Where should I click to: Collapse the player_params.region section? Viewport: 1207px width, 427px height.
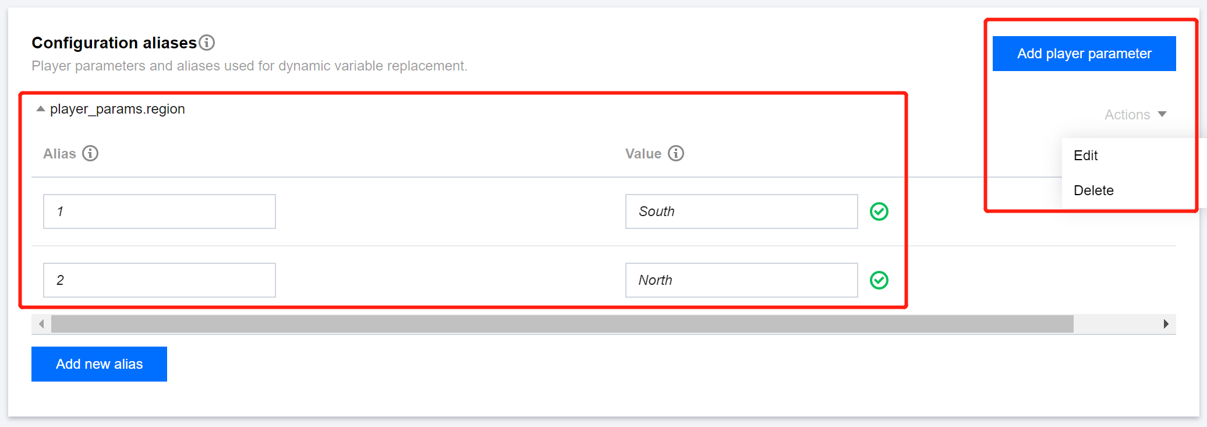[x=41, y=109]
